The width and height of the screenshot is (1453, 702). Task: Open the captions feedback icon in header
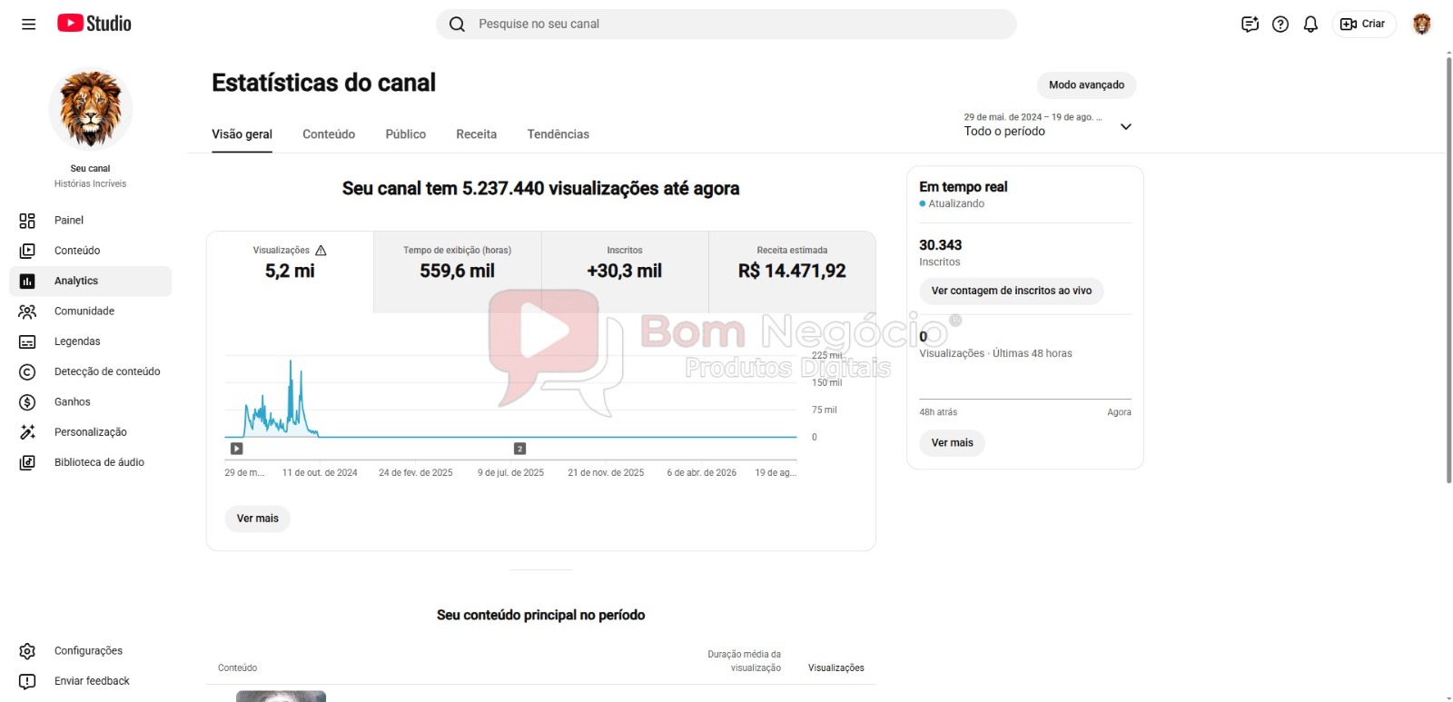coord(1250,25)
